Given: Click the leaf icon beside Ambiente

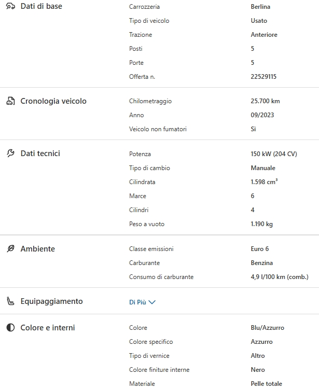Looking at the screenshot, I should (10, 249).
